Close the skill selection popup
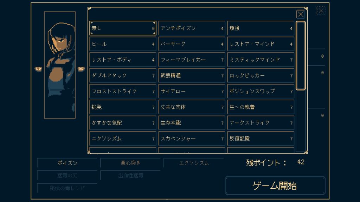 coord(301,14)
